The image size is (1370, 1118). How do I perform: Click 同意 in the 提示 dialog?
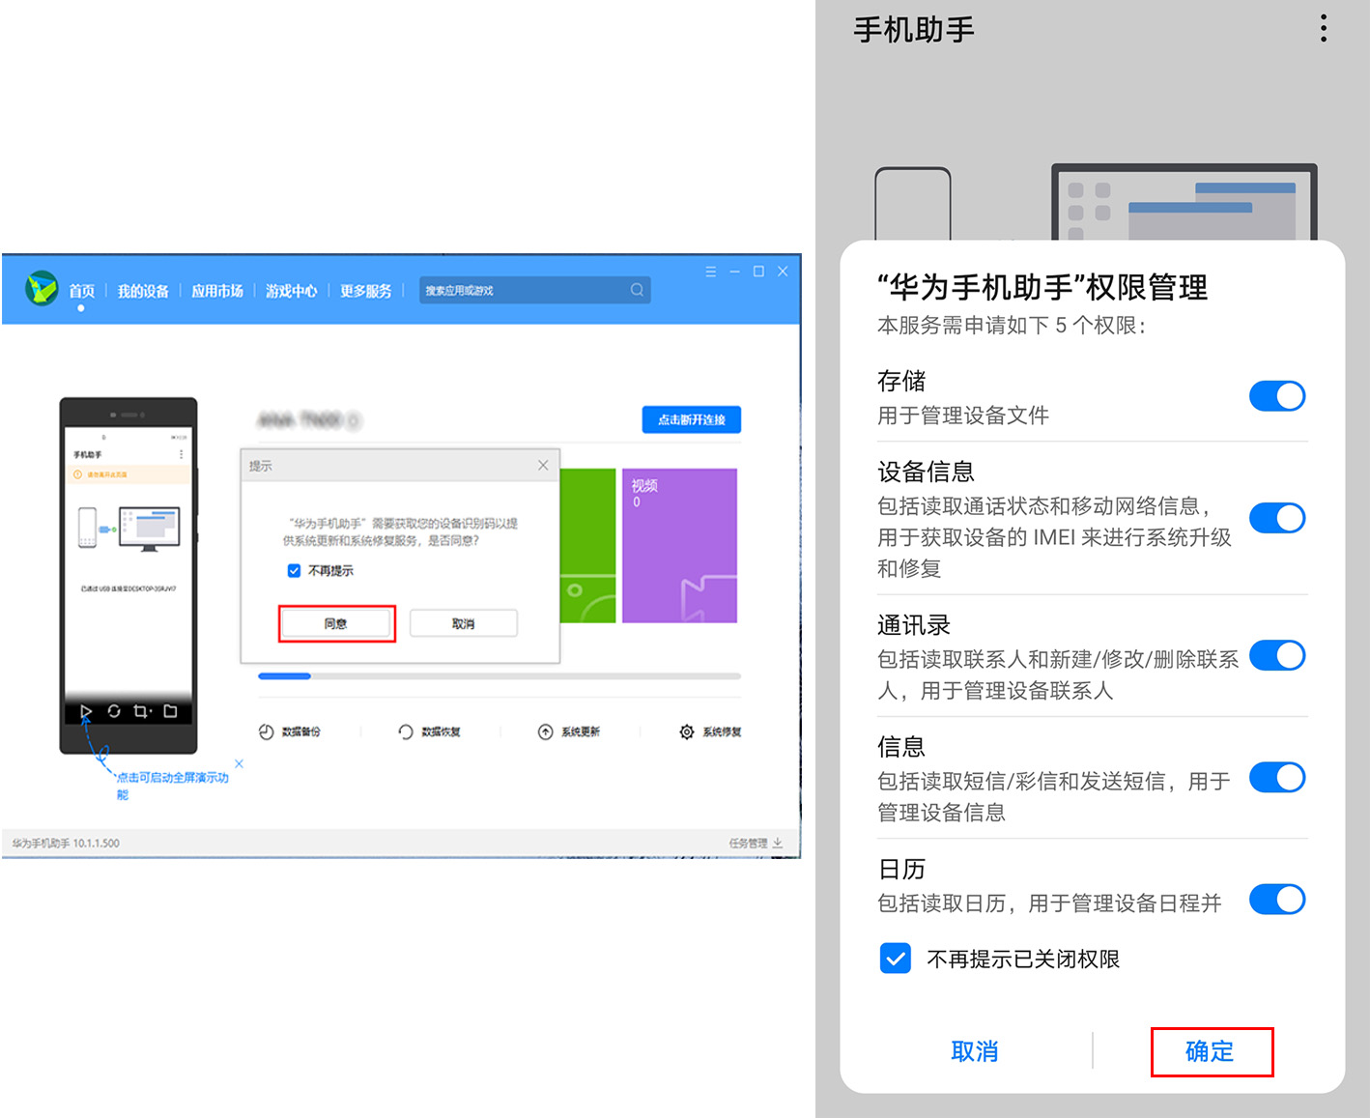[x=336, y=623]
